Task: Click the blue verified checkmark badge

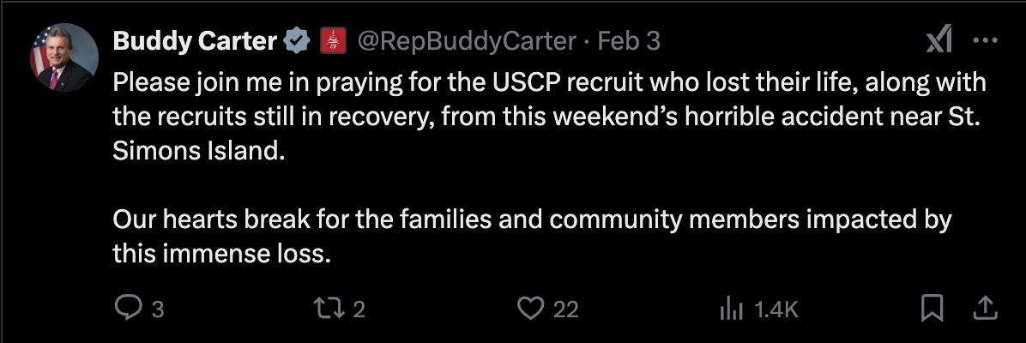Action: (x=298, y=40)
